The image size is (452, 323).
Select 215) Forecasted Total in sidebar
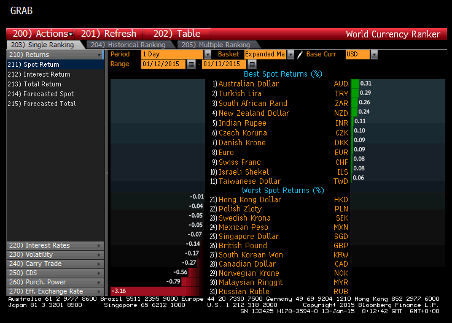tap(55, 104)
